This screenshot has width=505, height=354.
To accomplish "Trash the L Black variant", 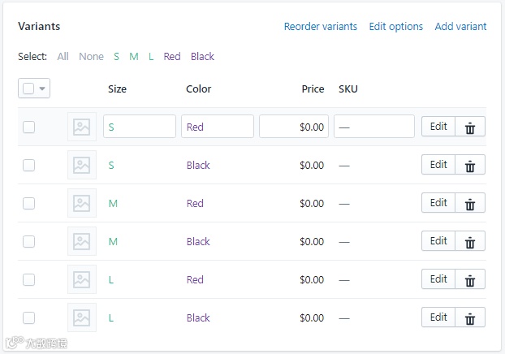I will [469, 317].
